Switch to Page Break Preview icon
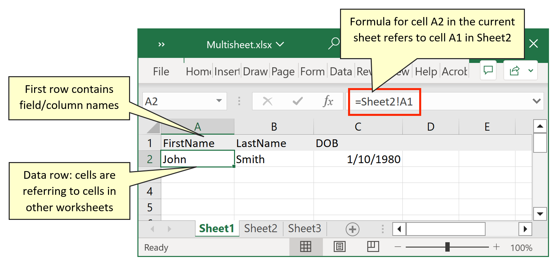 point(373,247)
